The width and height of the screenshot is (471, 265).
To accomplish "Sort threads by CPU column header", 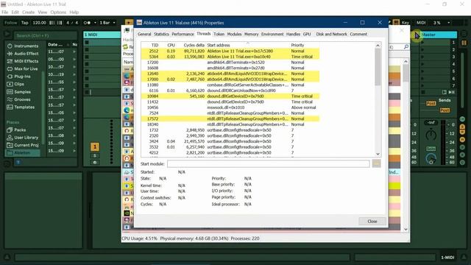I will coord(171,45).
